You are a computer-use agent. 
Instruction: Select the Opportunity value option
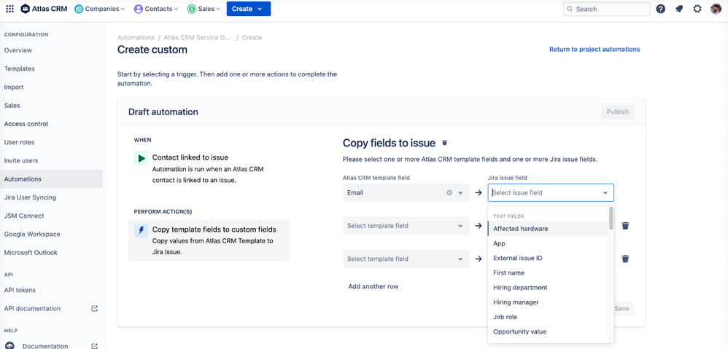pyautogui.click(x=548, y=332)
